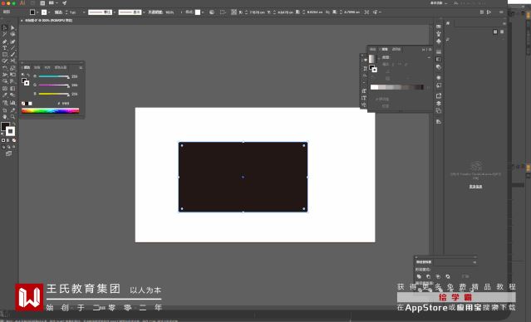Select the Rotate tool
Image resolution: width=531 pixels, height=322 pixels.
(x=5, y=68)
